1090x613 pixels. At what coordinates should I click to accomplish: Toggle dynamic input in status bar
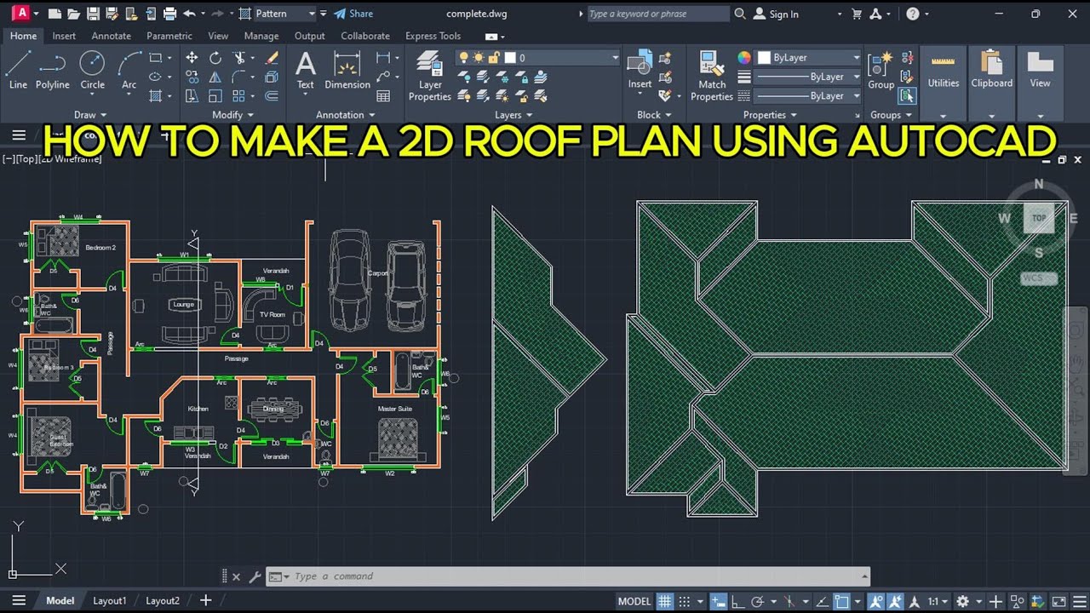[718, 601]
